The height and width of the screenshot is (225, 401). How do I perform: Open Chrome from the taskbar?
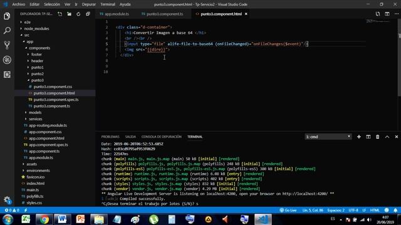pos(44,219)
